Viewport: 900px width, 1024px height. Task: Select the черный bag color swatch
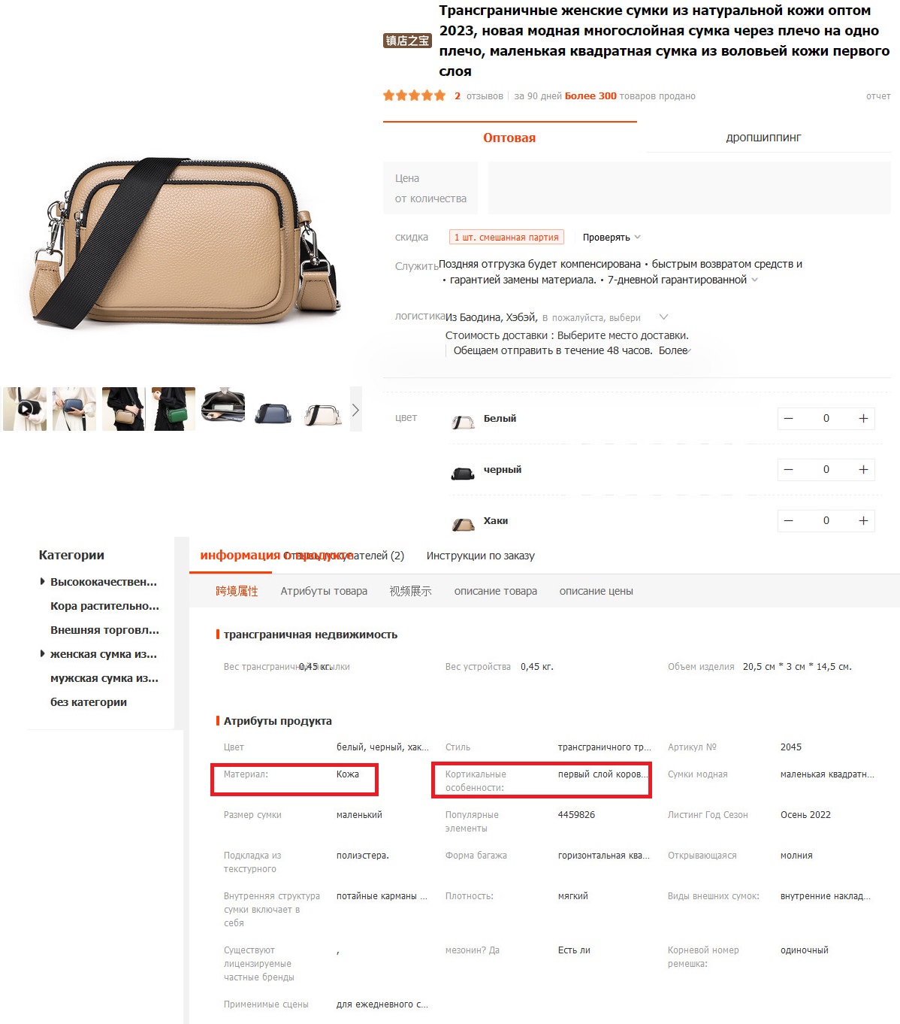click(x=463, y=472)
